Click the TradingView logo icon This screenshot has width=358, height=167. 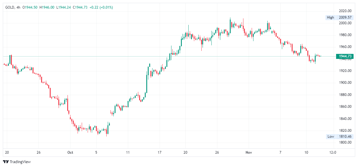[5, 162]
